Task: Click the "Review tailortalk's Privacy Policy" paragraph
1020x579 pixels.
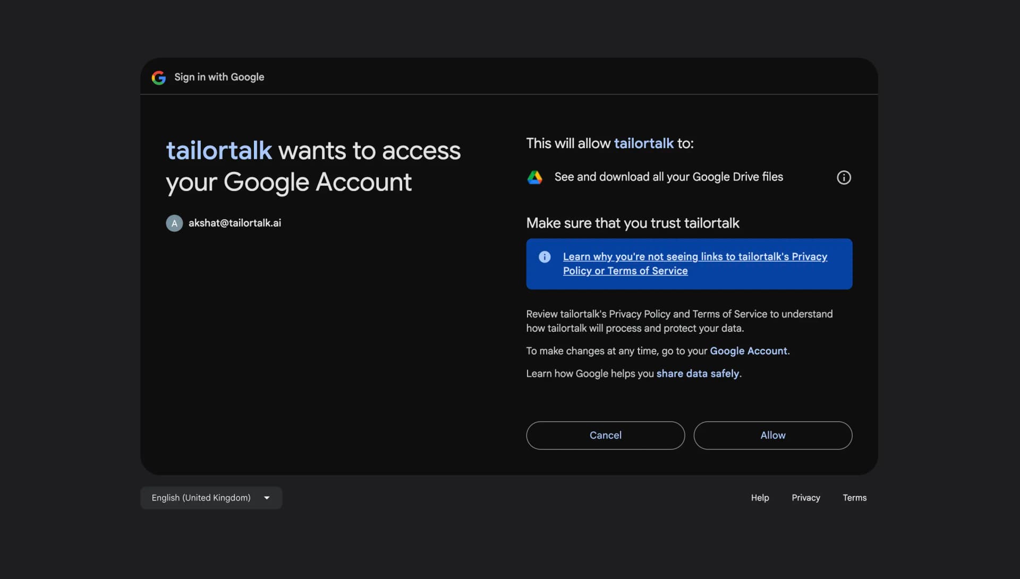Action: pyautogui.click(x=679, y=321)
